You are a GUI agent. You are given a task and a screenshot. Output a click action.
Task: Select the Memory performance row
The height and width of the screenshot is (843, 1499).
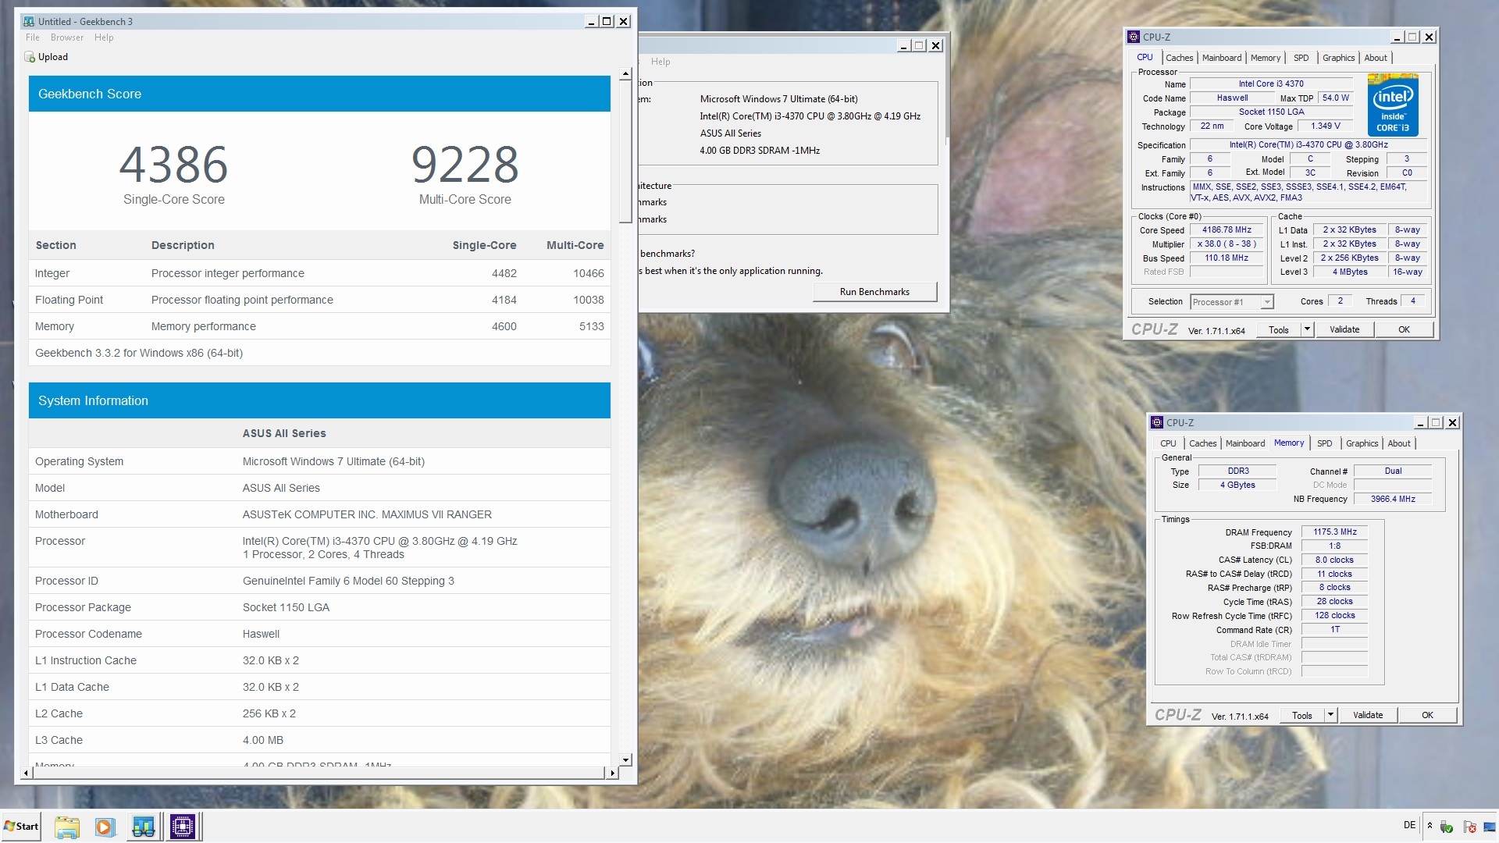319,326
